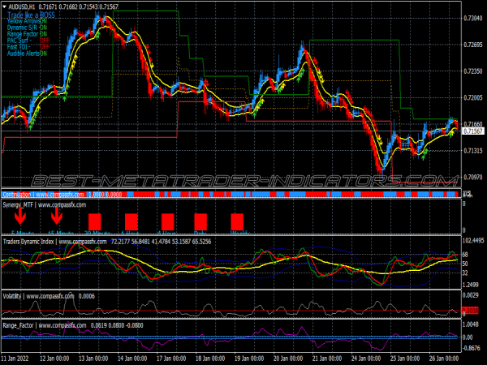
Task: Click the current price tag 0.71567
Action: [473, 131]
